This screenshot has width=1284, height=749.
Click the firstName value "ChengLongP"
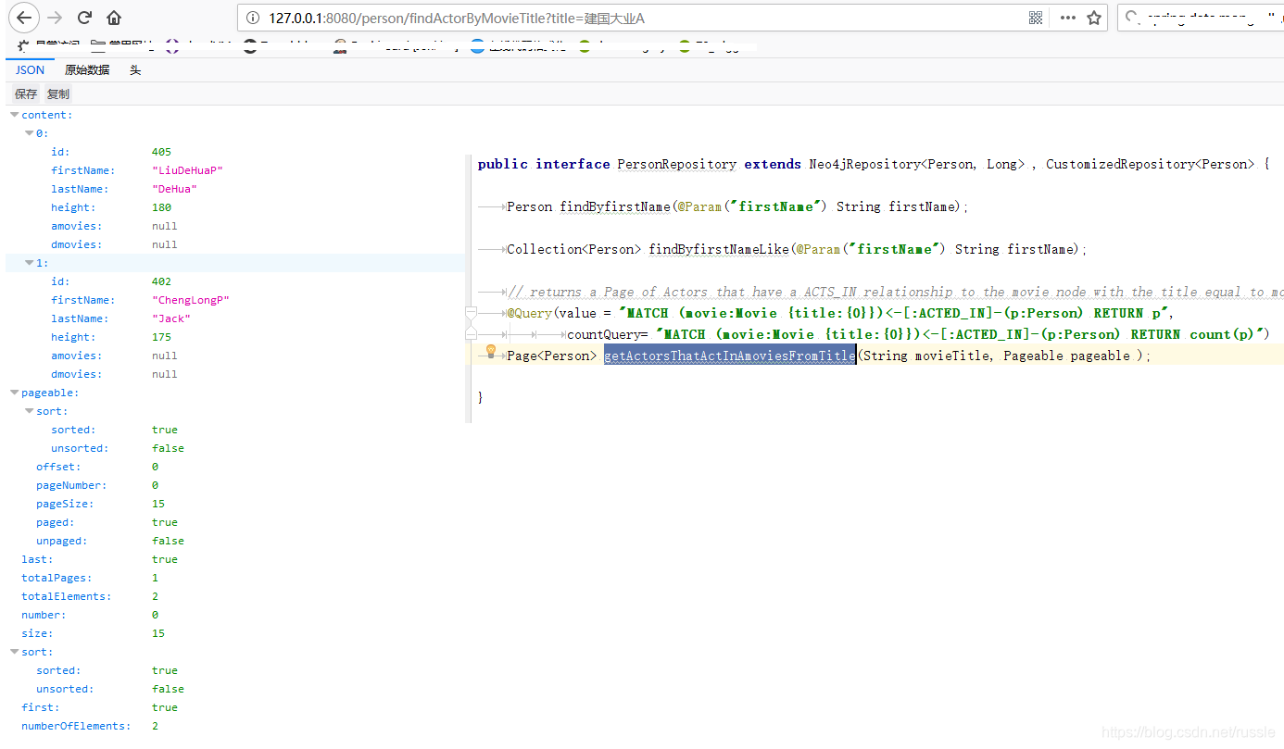(190, 300)
